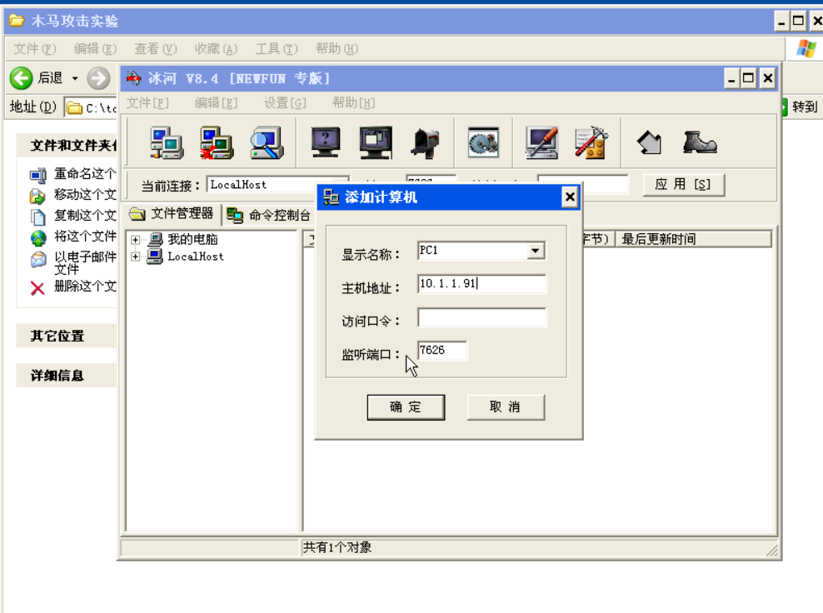Screen dimensions: 823x613
Task: Click the 主机地址 field with 10.1.1.91
Action: pyautogui.click(x=481, y=284)
